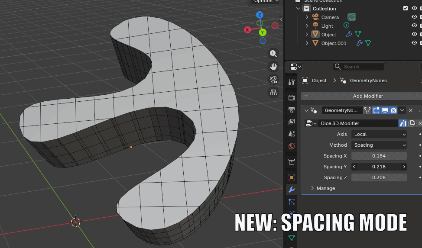Image resolution: width=422 pixels, height=248 pixels.
Task: Hide the Collection with its eye icon
Action: [x=414, y=8]
